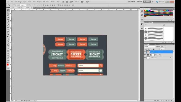Select Layer 1 thumbnail
The height and width of the screenshot is (102, 181).
[x=148, y=52]
